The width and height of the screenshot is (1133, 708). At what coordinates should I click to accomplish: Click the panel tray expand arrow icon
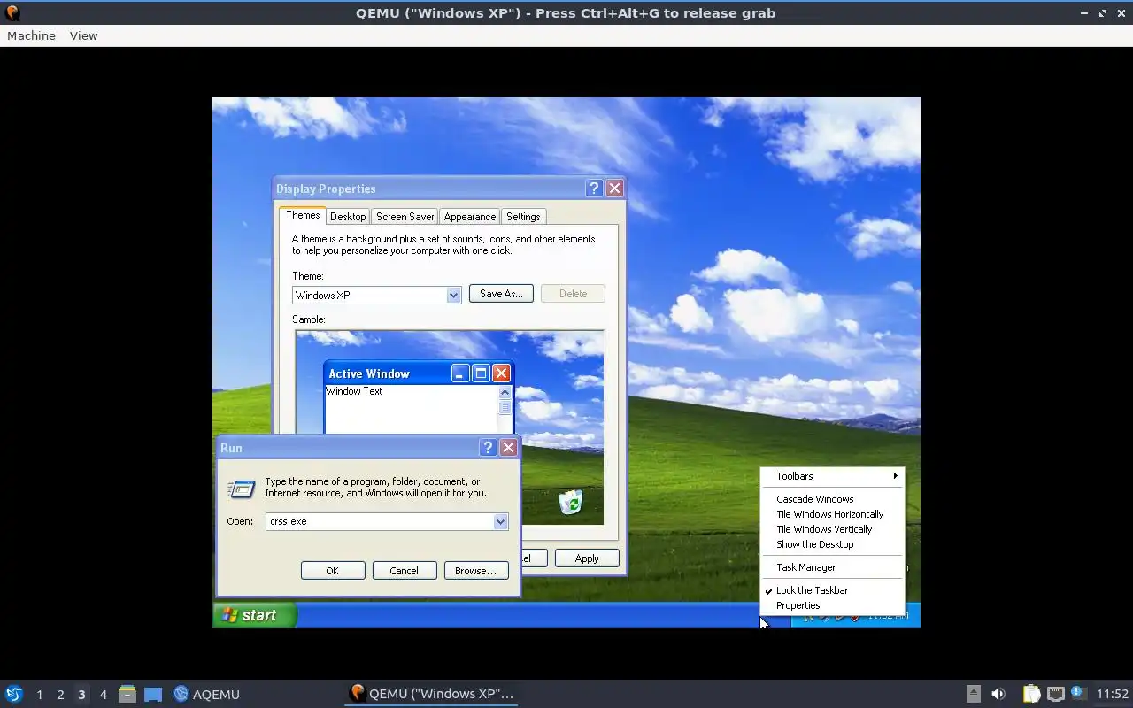click(973, 694)
